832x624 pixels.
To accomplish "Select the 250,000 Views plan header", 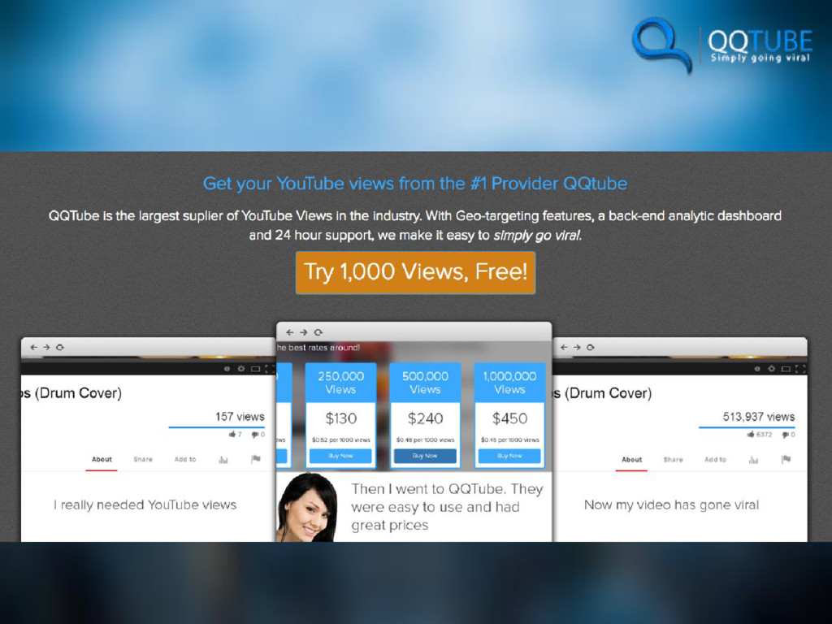I will (340, 383).
